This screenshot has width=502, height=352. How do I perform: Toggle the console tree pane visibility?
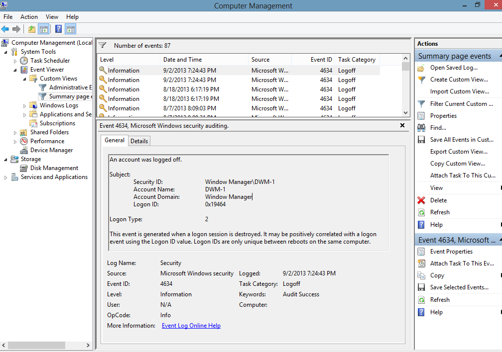click(44, 28)
